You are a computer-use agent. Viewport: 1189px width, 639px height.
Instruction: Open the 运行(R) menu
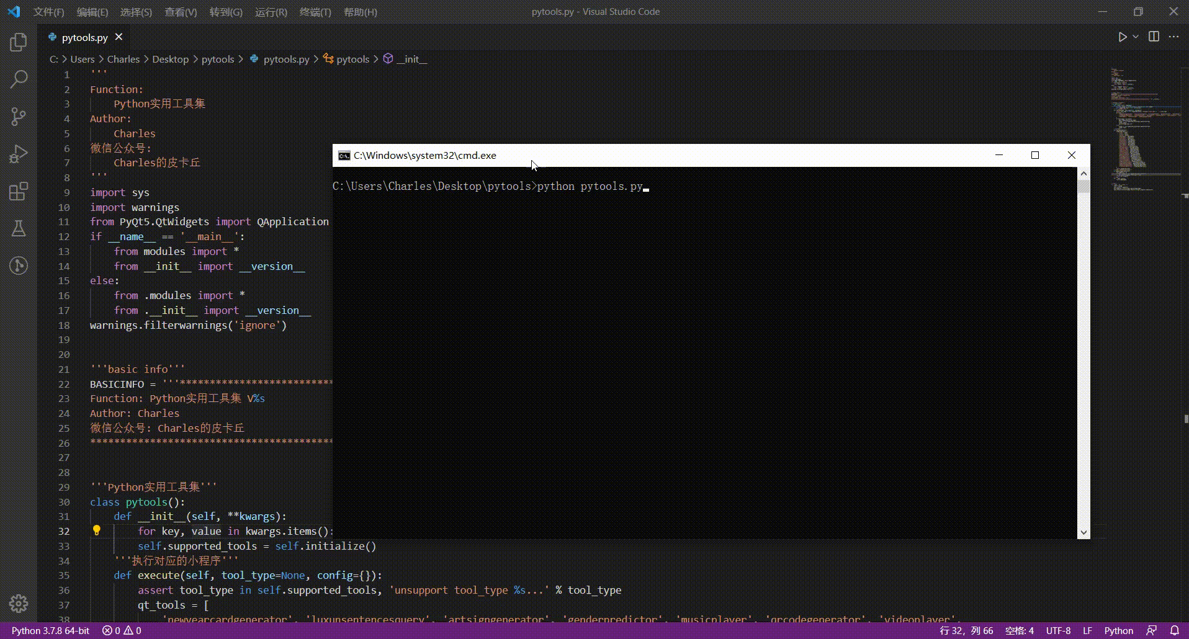click(271, 12)
